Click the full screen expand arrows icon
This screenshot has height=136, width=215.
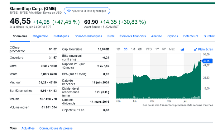[x=196, y=49]
